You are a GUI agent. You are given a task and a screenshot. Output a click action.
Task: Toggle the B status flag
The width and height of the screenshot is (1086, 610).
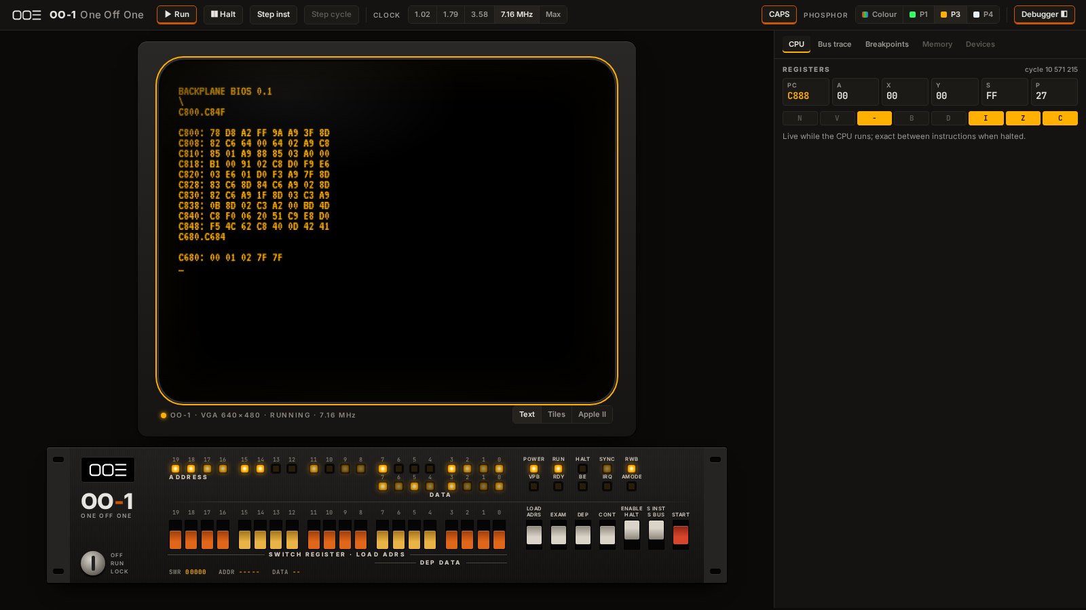[912, 118]
